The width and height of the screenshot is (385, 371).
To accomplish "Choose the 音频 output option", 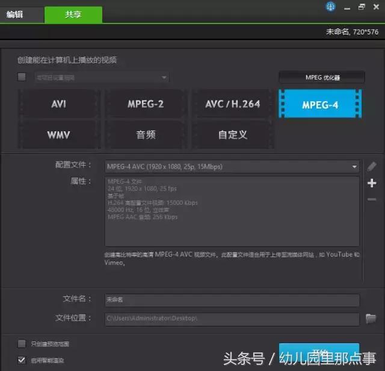I will 146,135.
